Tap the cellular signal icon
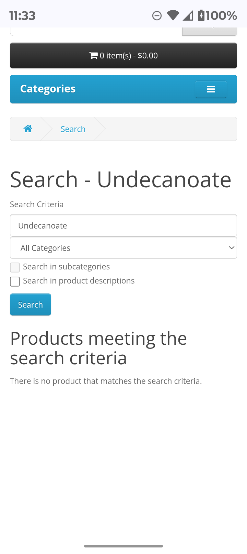This screenshot has width=247, height=554. [188, 15]
